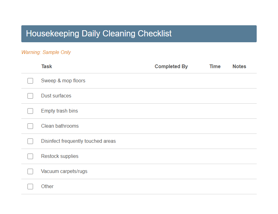Screen dimensions: 278x214
Task: Click the Completed By column header
Action: [x=171, y=66]
